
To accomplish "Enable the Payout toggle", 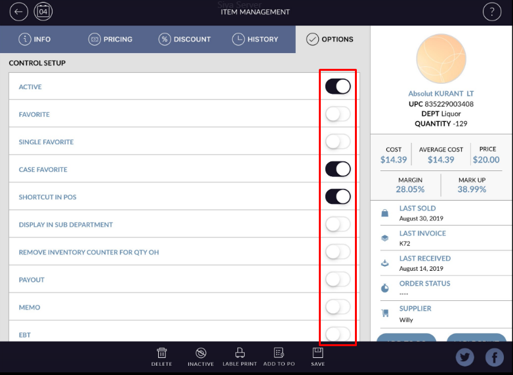I will pyautogui.click(x=338, y=279).
